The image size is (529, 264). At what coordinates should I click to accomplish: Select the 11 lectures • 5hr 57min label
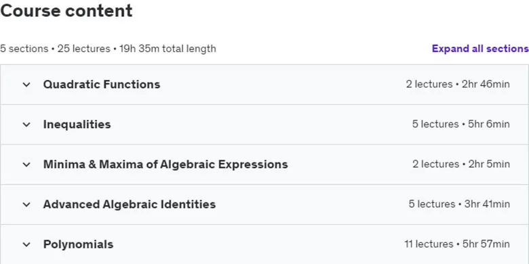tap(457, 244)
